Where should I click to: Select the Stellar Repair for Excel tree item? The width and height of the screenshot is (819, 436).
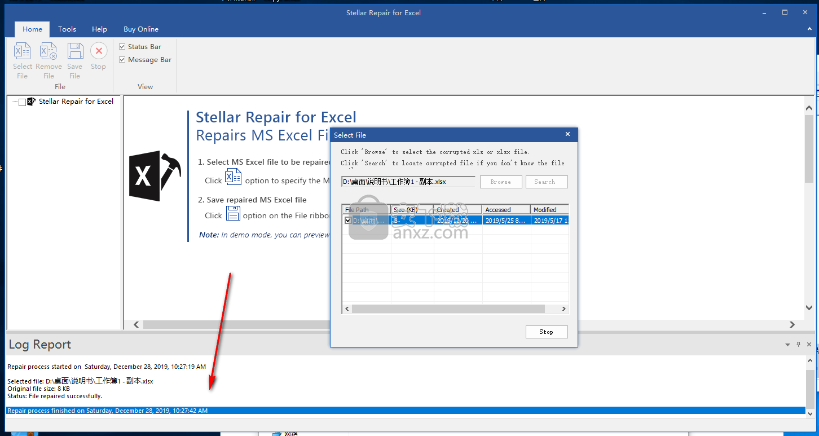(76, 102)
